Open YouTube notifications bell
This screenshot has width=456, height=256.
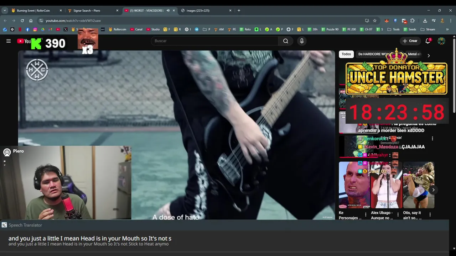pos(428,41)
